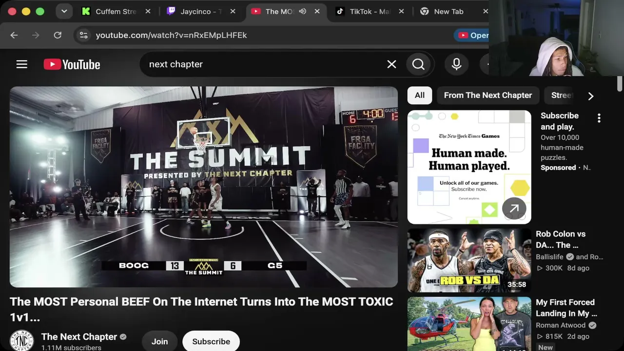Subscribe to The Next Chapter
The image size is (624, 351).
(211, 342)
